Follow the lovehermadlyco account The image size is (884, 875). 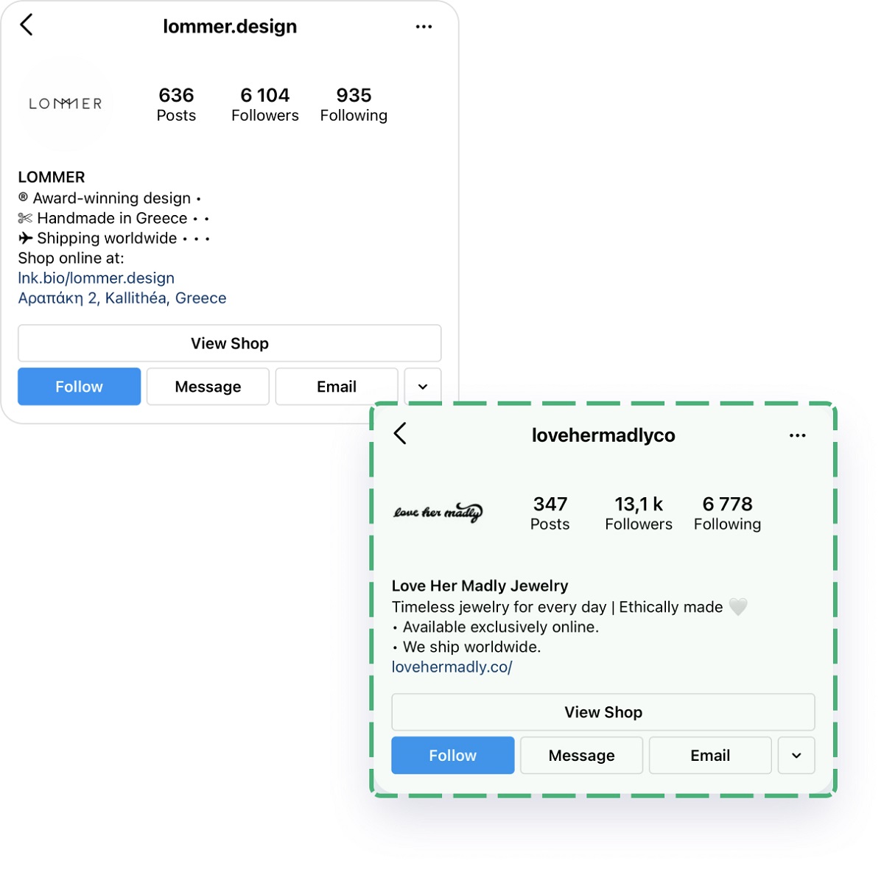tap(453, 756)
